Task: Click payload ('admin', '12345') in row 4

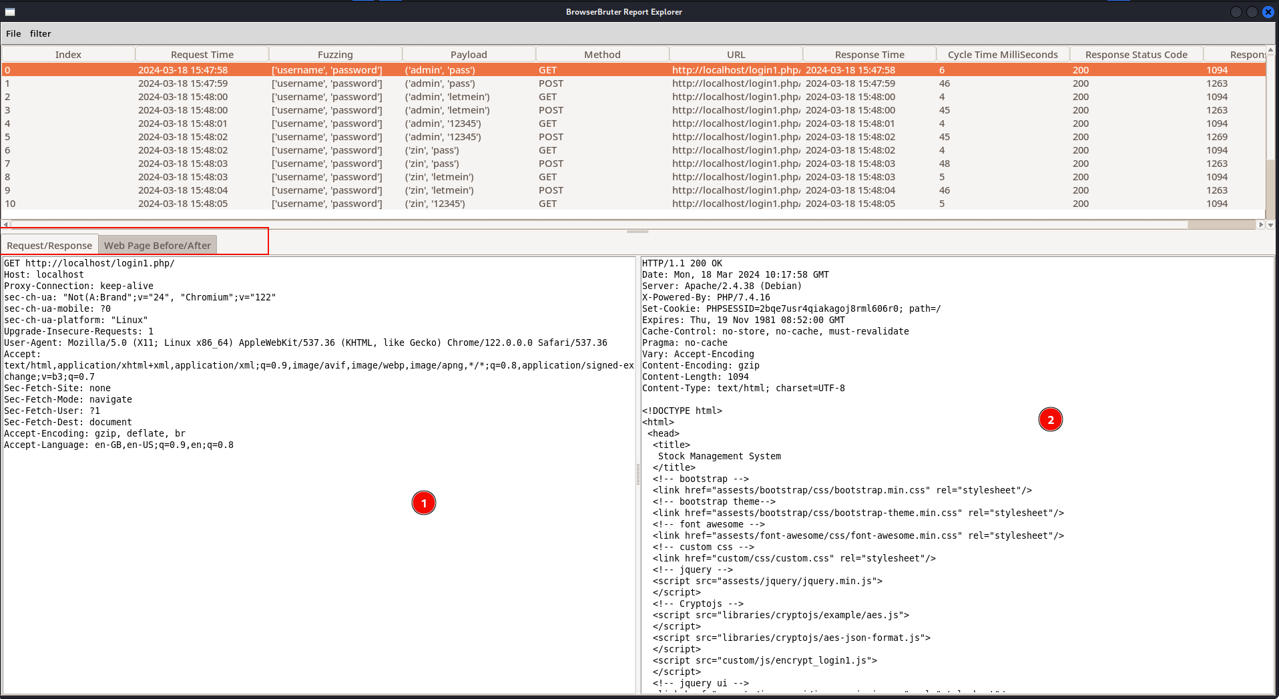Action: (443, 123)
